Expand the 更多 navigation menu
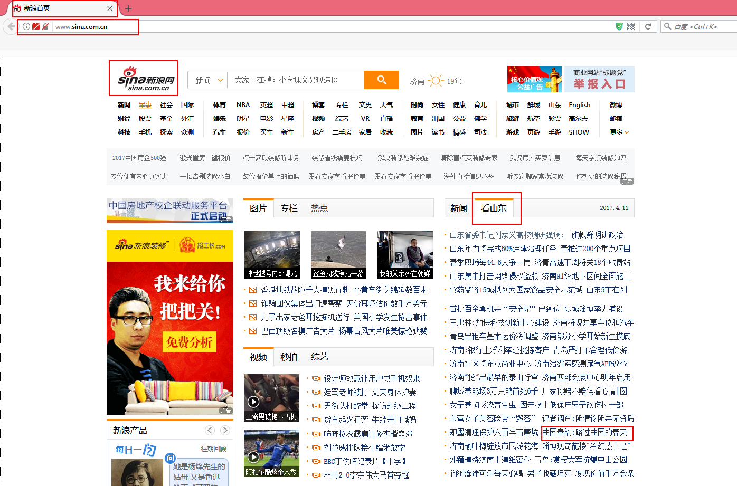Viewport: 737px width, 486px height. (x=619, y=132)
